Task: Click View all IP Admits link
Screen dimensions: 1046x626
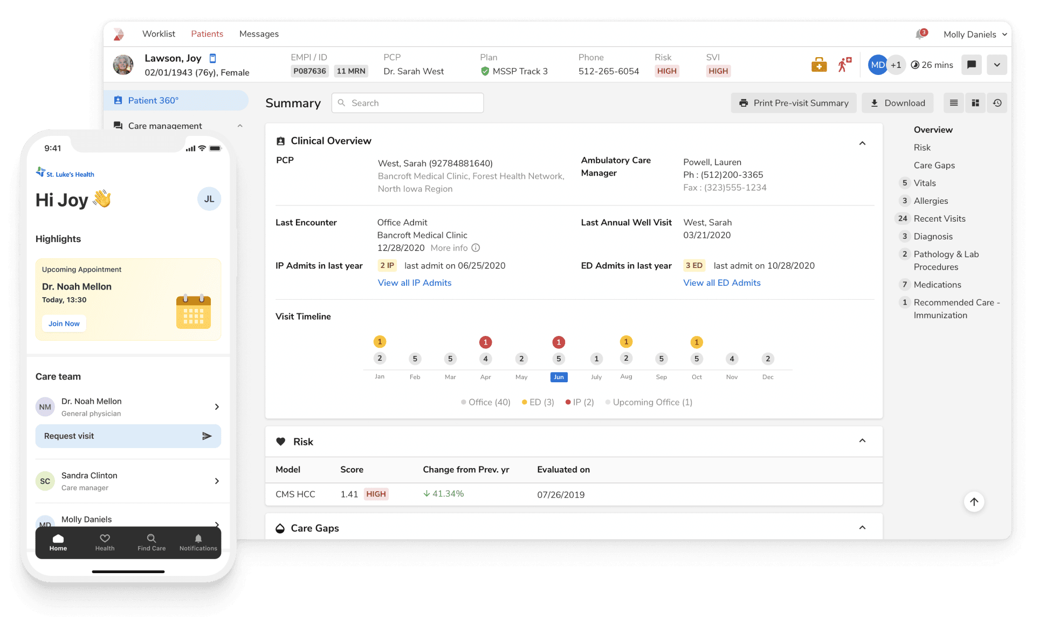Action: pos(415,283)
